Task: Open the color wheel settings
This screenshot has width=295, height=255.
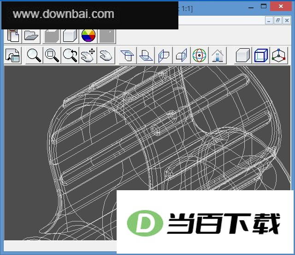Action: pos(88,36)
